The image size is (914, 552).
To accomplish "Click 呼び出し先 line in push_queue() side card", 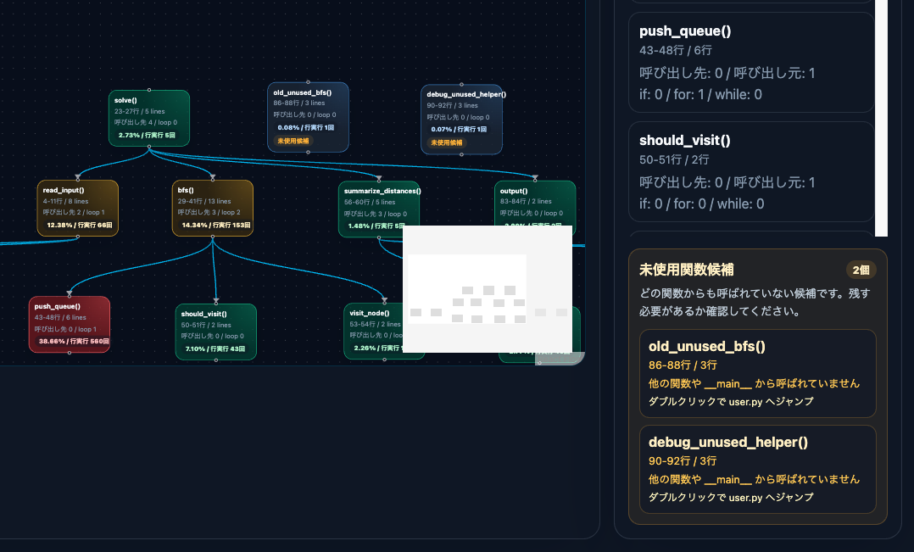I will coord(727,73).
